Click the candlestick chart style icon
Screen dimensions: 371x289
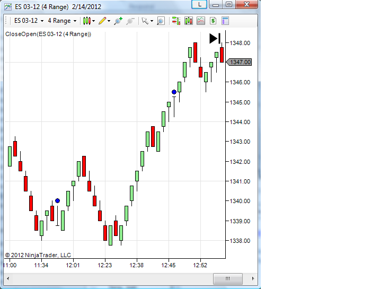pyautogui.click(x=87, y=21)
